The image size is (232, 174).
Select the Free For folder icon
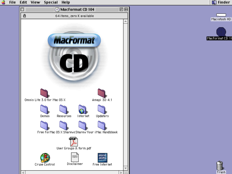[44, 126]
